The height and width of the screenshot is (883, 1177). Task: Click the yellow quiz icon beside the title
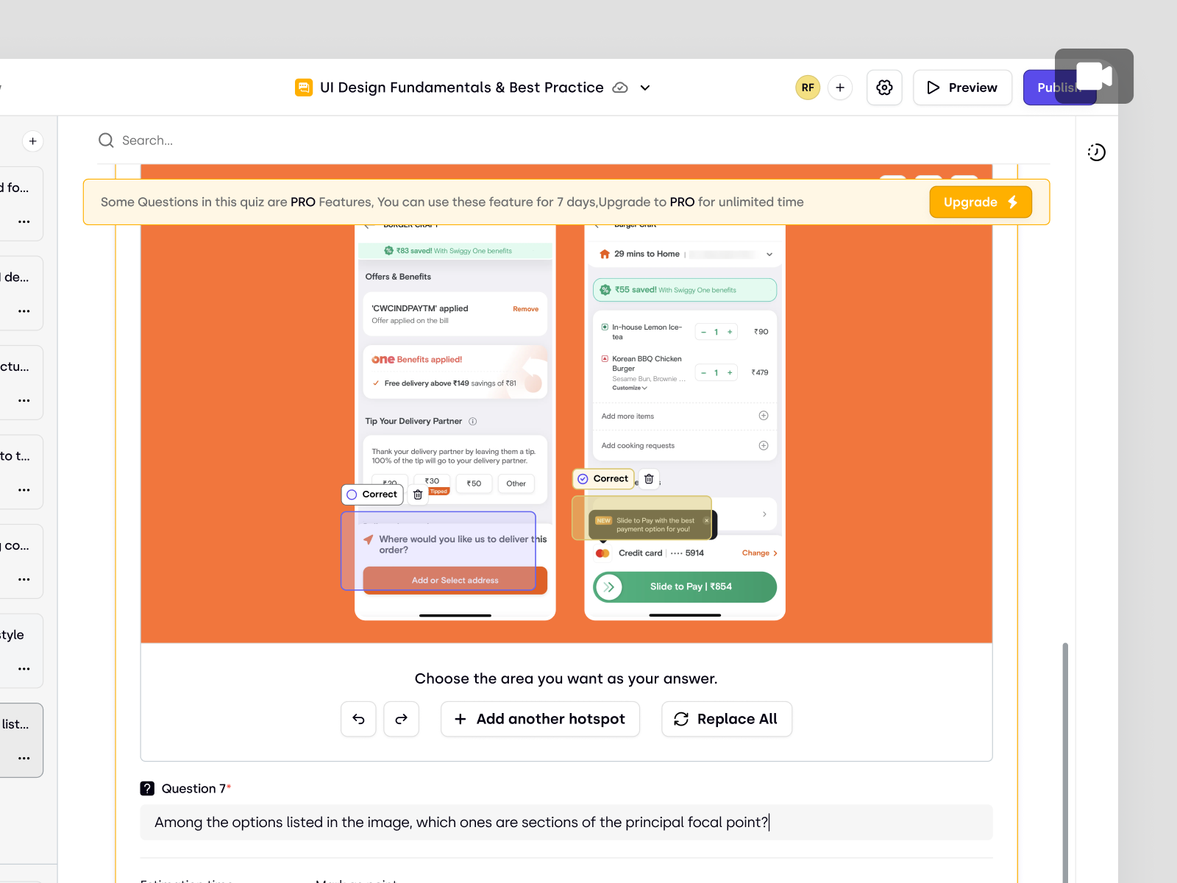(304, 88)
